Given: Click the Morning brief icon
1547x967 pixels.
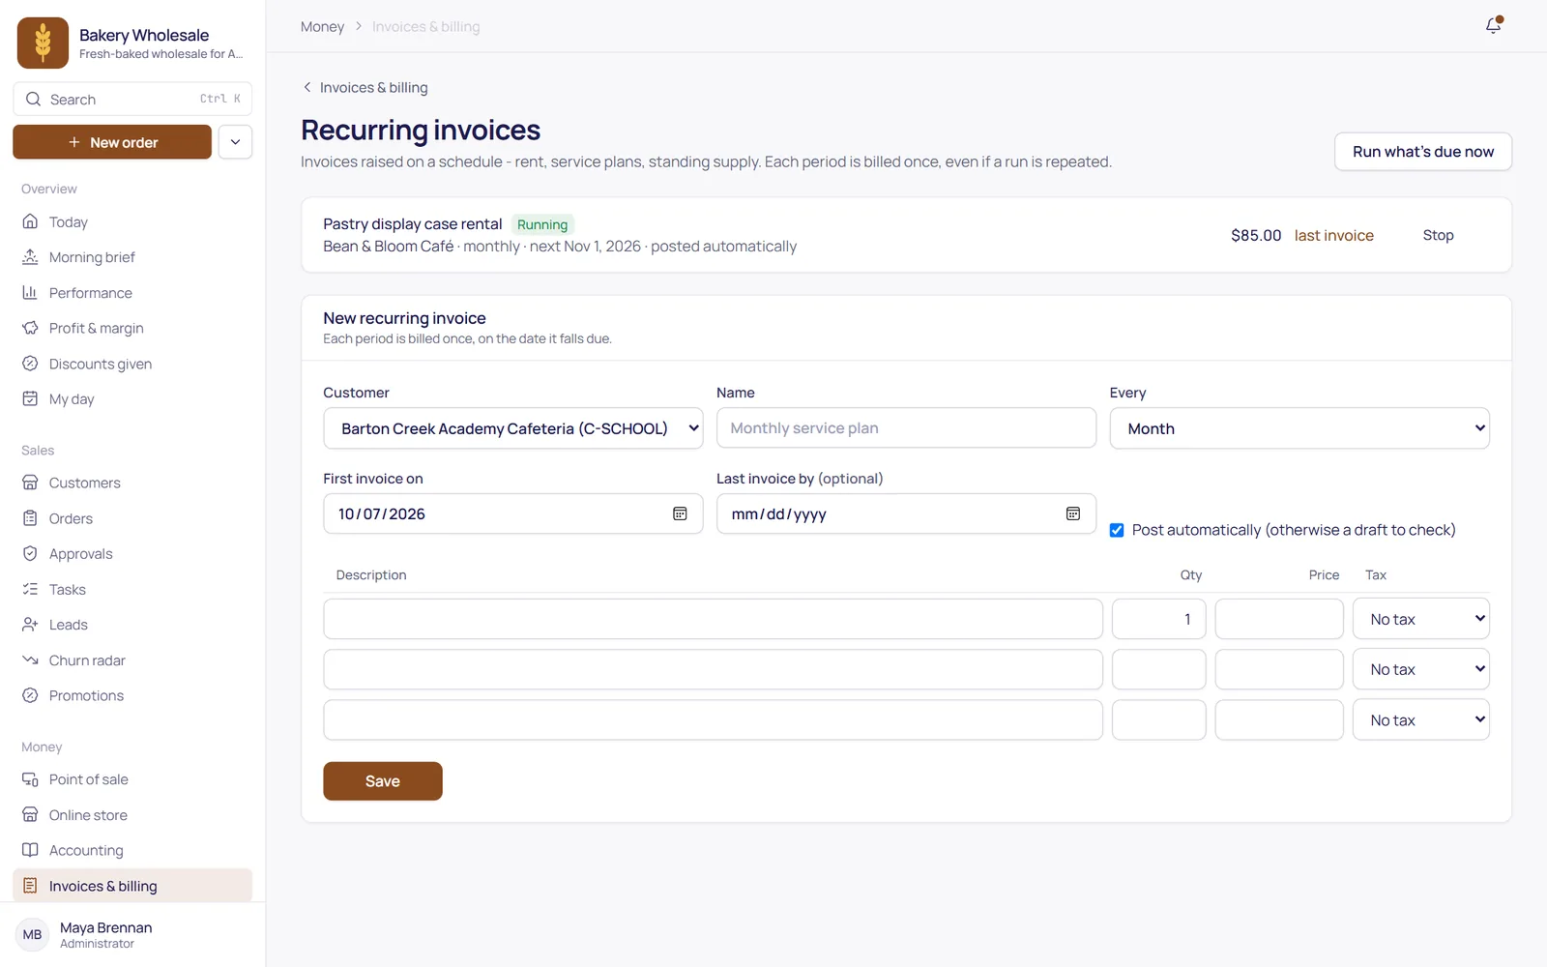Looking at the screenshot, I should pos(30,257).
